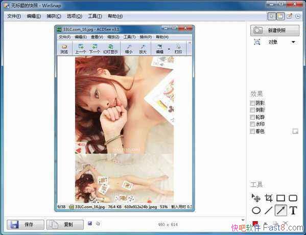Open dropdown arrow next to ACDSee 编辑
306x235 pixels.
click(169, 49)
